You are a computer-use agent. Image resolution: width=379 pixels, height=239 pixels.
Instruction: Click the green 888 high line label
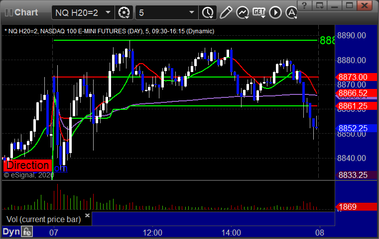(x=327, y=41)
